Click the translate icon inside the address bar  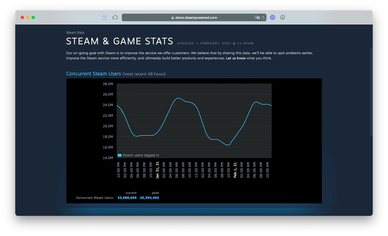click(x=257, y=17)
